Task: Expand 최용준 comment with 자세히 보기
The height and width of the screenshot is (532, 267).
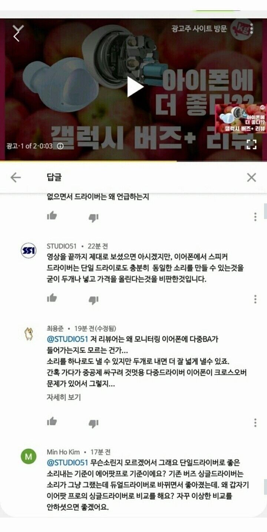Action: pos(63,397)
